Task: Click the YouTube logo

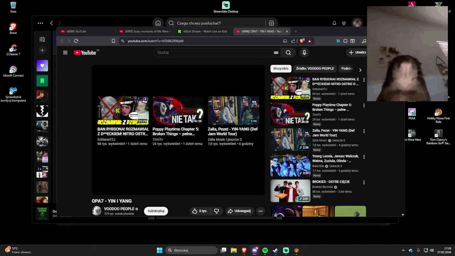Action: pos(85,53)
